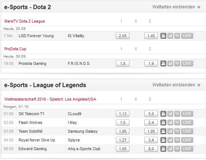This screenshot has width=206, height=160.
Task: Open statistics icon for Prodota Gaming match
Action: point(170,63)
